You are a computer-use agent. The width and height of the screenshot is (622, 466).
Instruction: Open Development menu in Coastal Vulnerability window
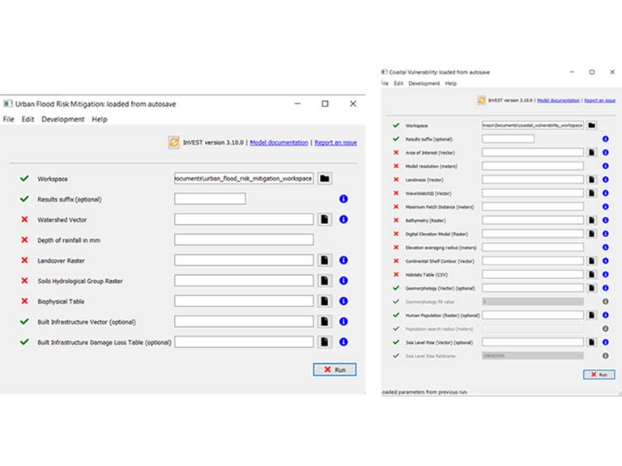click(x=424, y=83)
